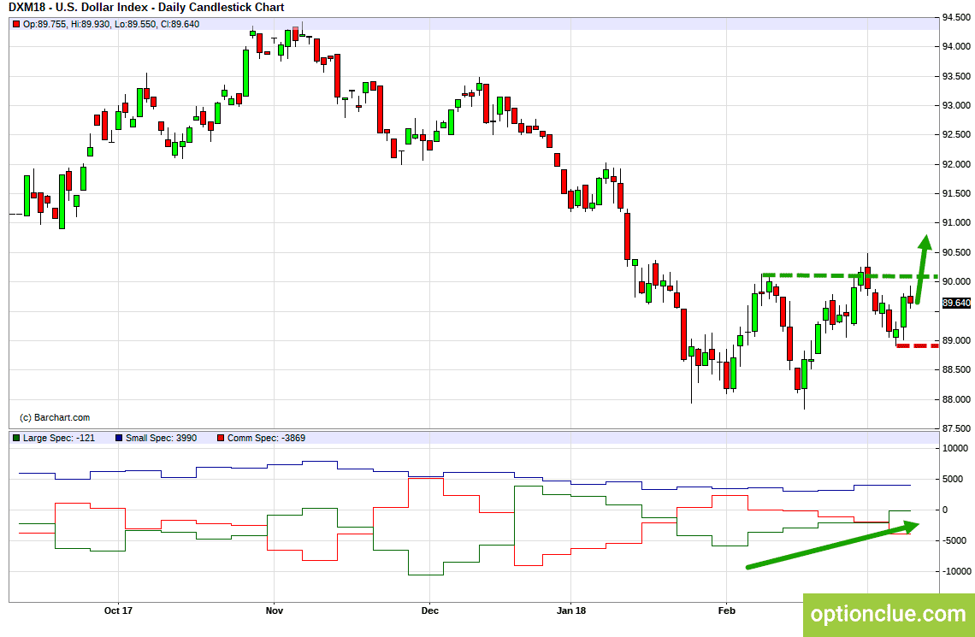Click the 87.500 price axis label

[x=957, y=429]
